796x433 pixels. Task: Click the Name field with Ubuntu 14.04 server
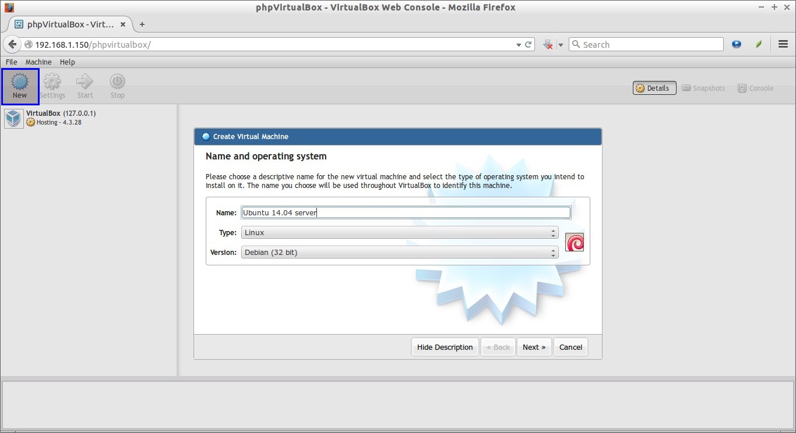pyautogui.click(x=406, y=212)
